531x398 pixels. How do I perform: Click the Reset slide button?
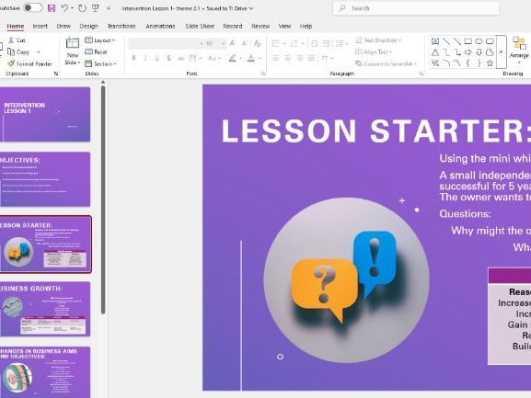click(96, 51)
